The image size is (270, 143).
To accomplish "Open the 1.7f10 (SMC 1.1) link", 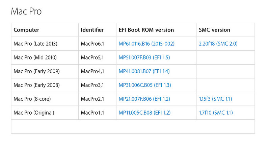I will [216, 113].
